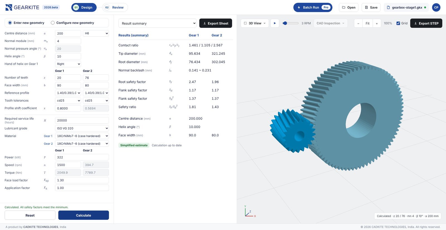Click Export Sheet button

pyautogui.click(x=216, y=23)
